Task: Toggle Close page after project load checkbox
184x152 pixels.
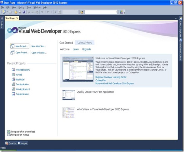Action: pos(9,132)
